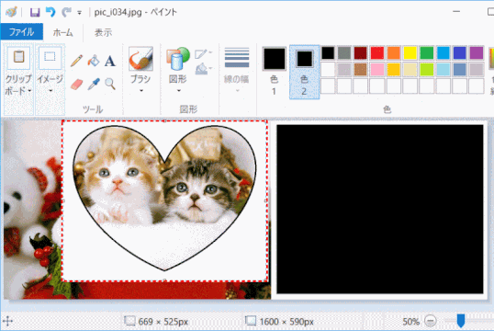The height and width of the screenshot is (331, 494).
Task: Click the cursor position crosshair icon
Action: pos(8,321)
